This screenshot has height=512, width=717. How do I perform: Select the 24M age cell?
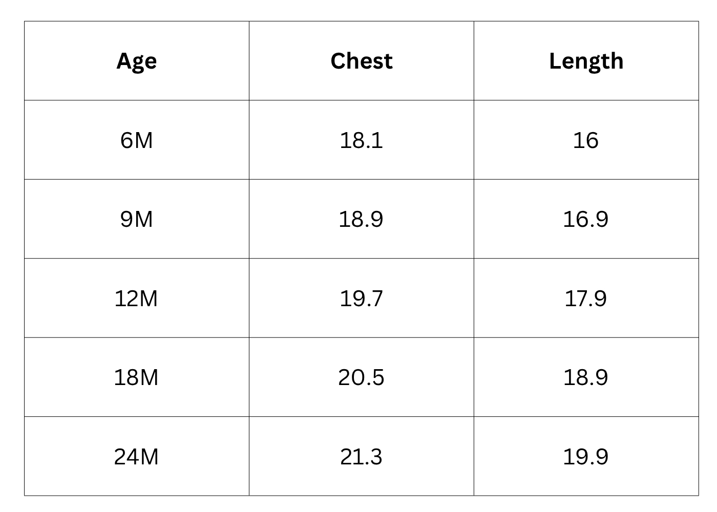pyautogui.click(x=136, y=457)
